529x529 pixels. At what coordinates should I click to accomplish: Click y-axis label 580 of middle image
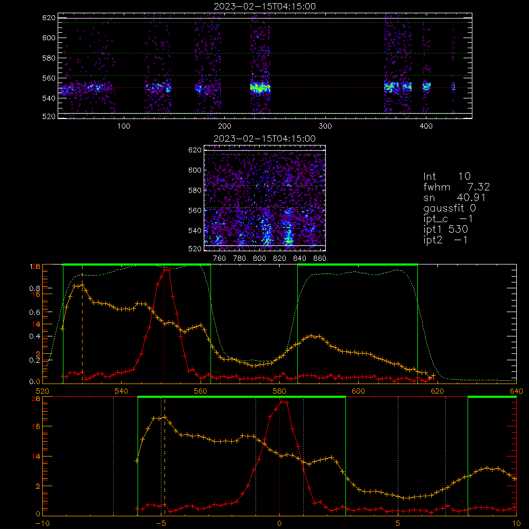coord(195,190)
